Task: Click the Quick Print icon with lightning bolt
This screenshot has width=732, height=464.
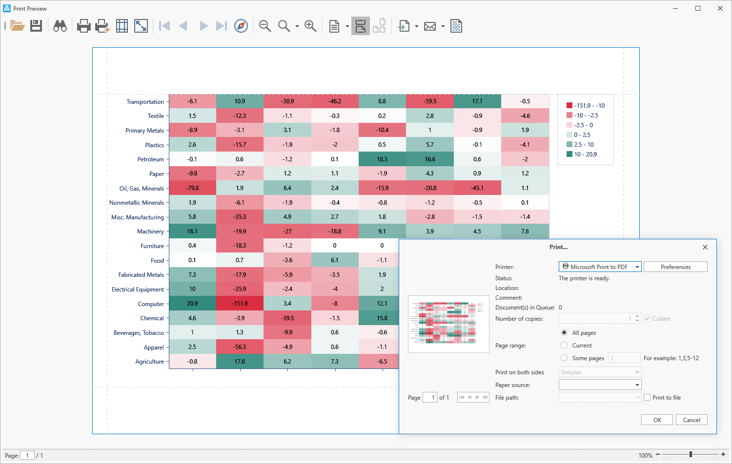Action: (x=102, y=26)
